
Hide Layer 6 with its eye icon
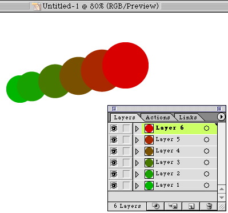114,128
